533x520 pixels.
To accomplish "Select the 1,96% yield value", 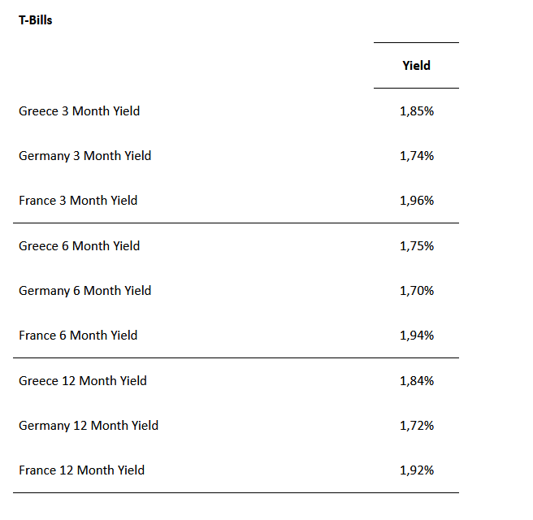I will tap(416, 201).
